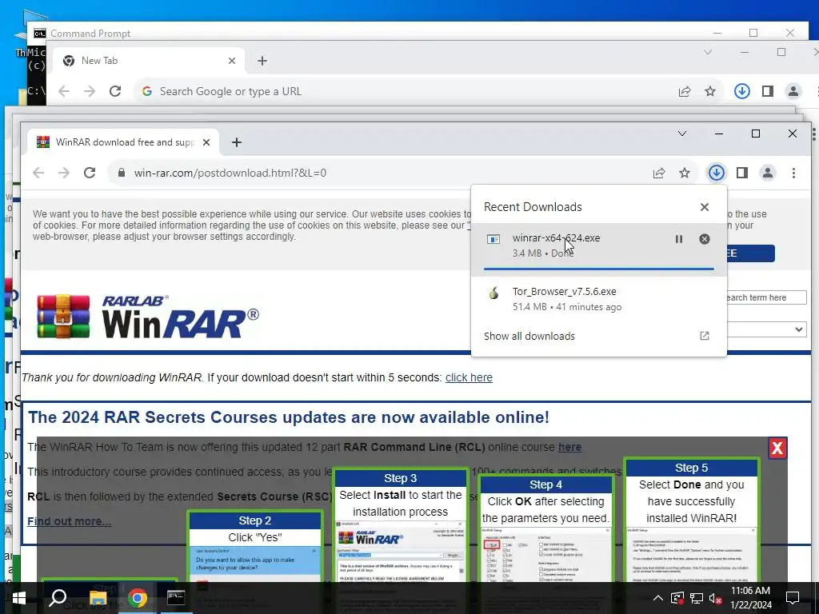Open Tor_Browser_v7.5.6.exe download entry
Screen dimensions: 819x614
(598, 299)
